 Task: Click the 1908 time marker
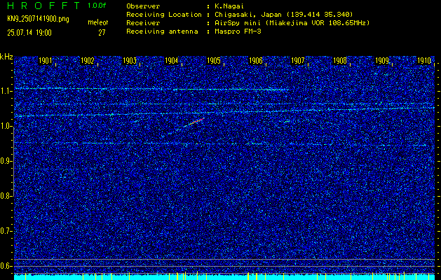pyautogui.click(x=340, y=61)
